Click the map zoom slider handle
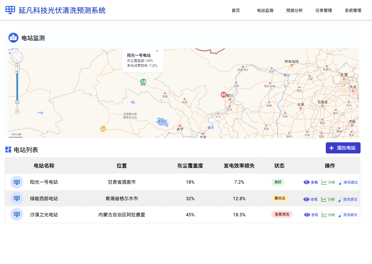 [17, 102]
